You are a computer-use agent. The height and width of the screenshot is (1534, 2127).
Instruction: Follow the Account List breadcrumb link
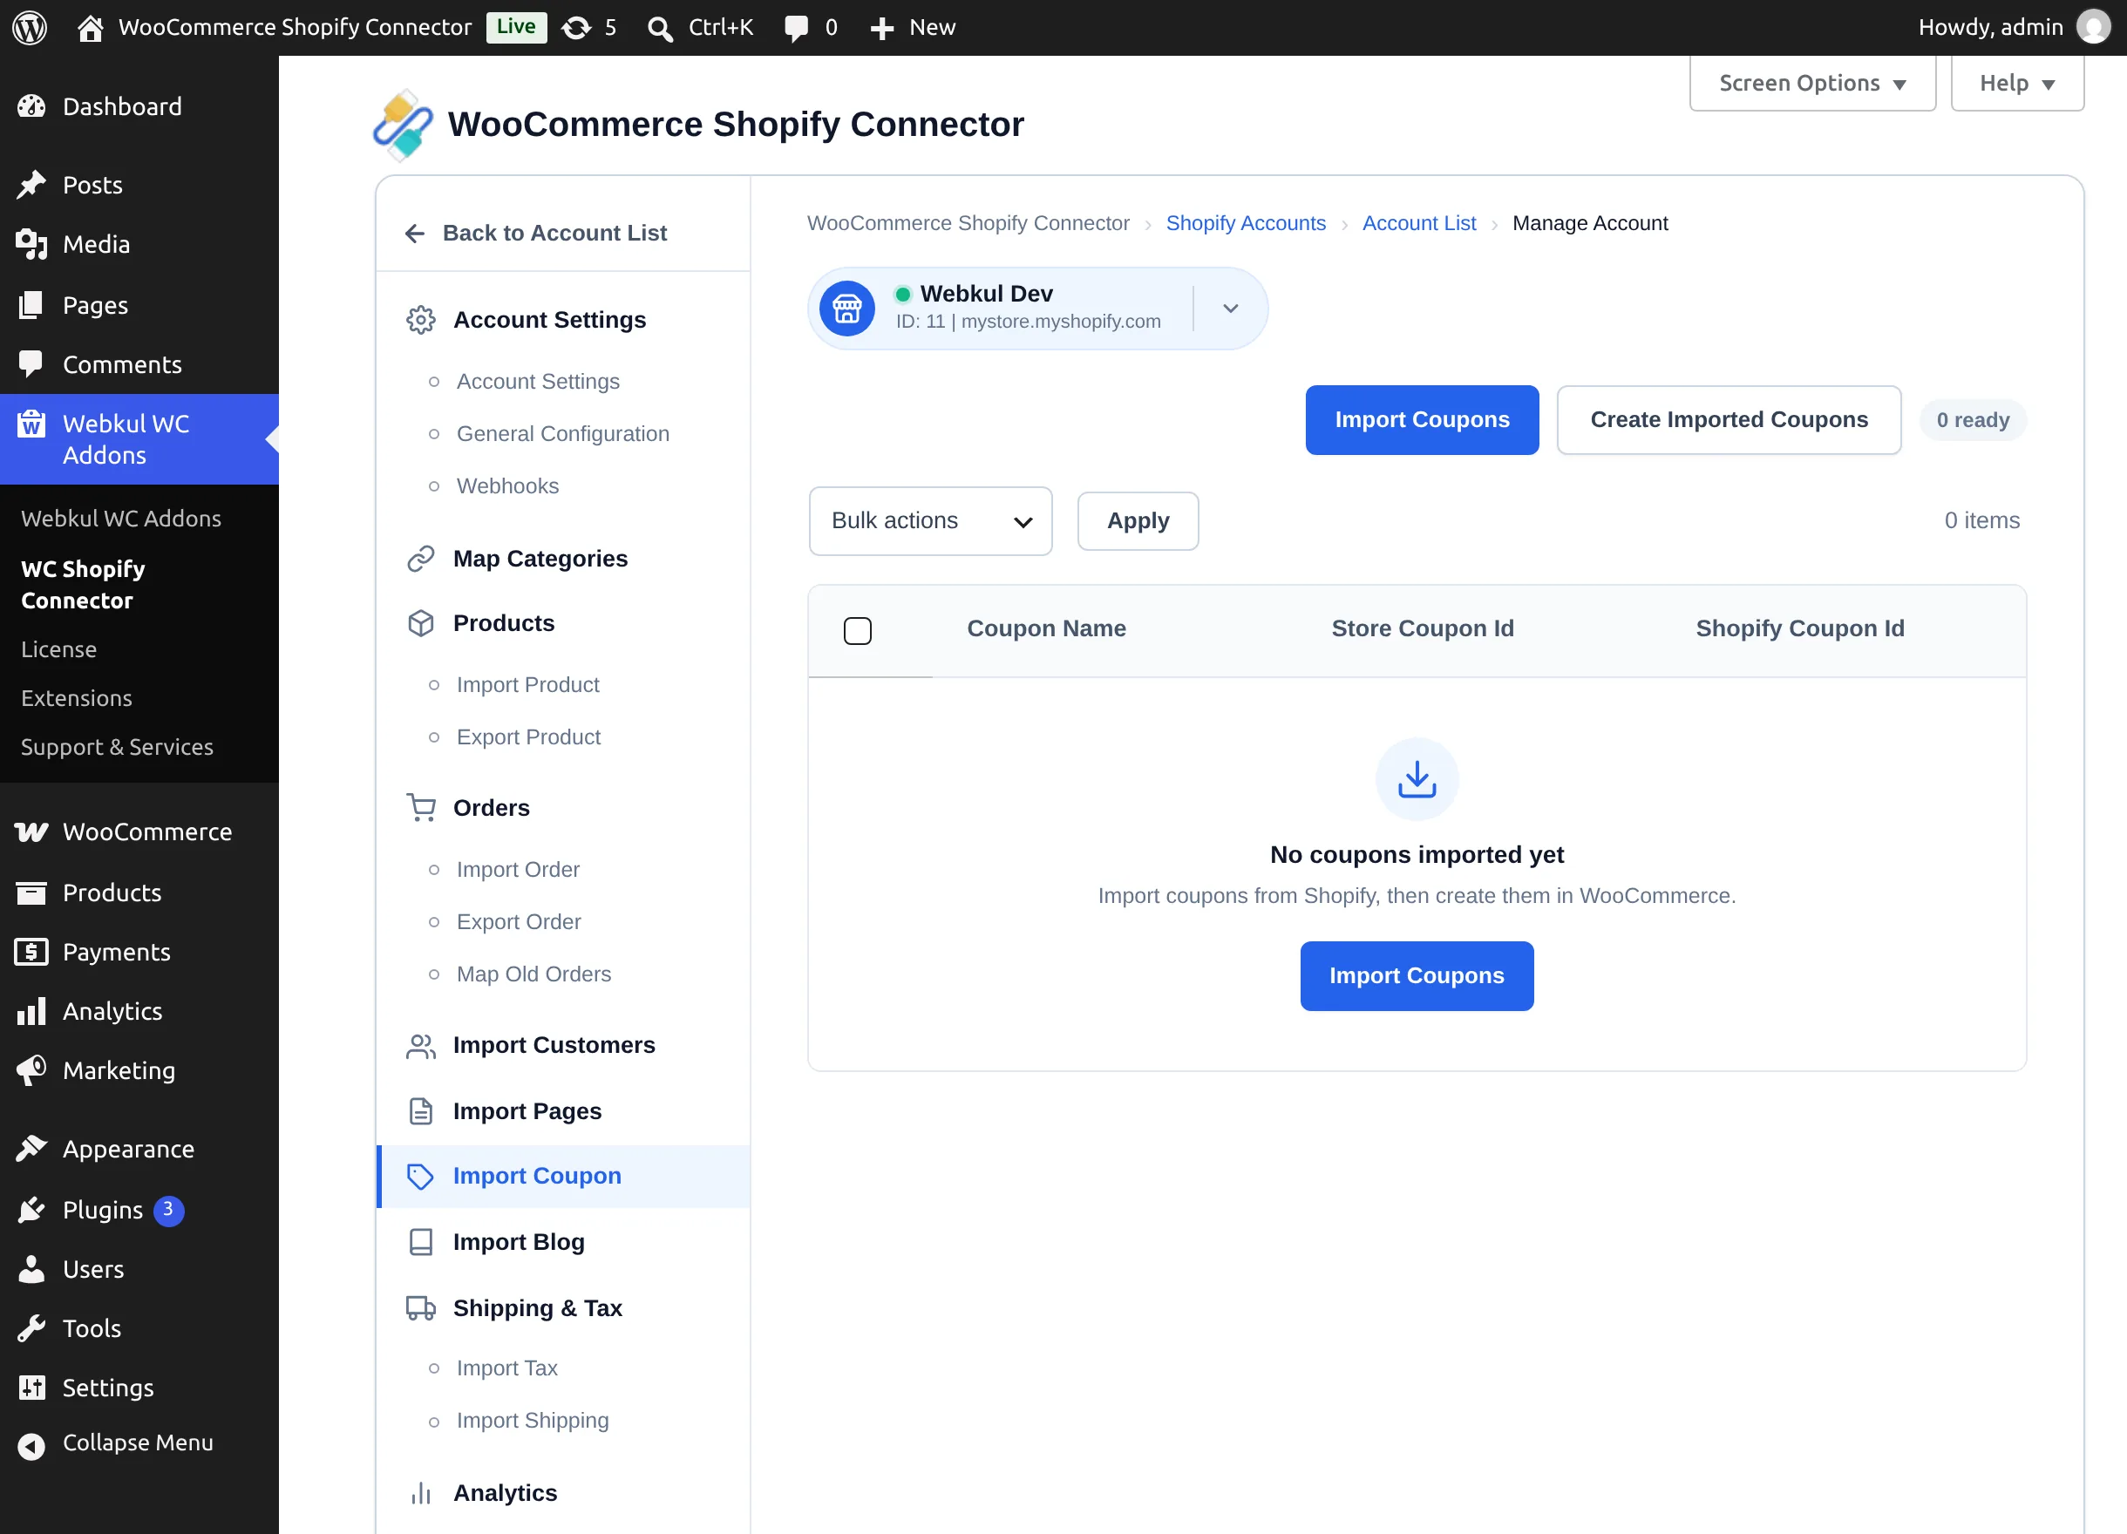[1418, 223]
